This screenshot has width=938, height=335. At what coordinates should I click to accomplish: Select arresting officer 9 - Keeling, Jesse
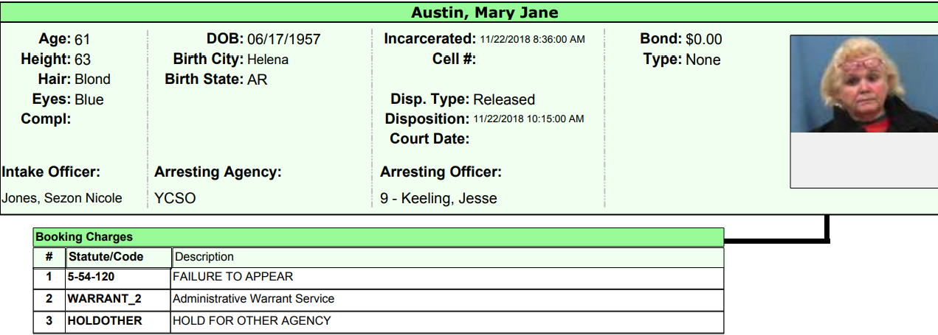pos(438,198)
